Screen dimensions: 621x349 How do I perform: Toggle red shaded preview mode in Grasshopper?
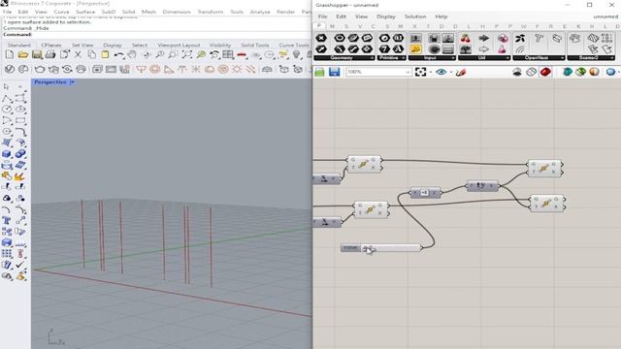pyautogui.click(x=545, y=72)
